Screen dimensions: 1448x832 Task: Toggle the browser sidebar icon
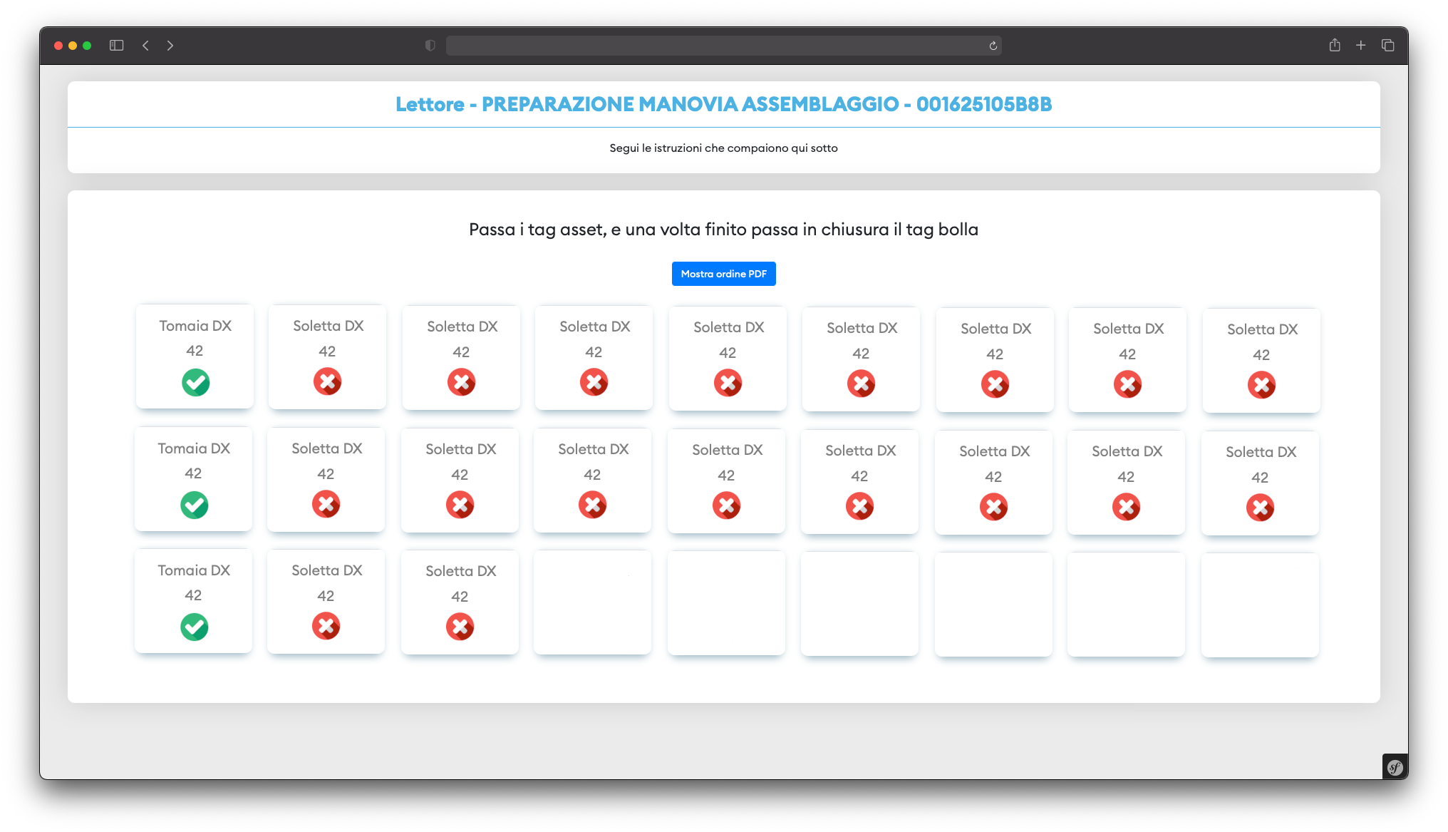tap(117, 46)
